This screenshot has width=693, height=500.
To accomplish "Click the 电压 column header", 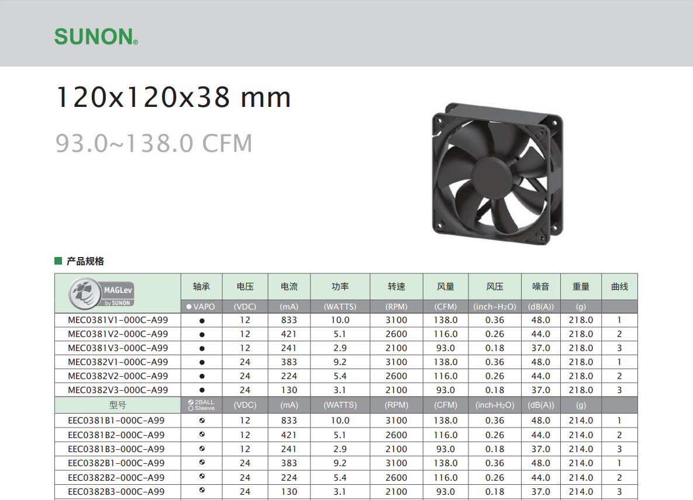I will [245, 287].
